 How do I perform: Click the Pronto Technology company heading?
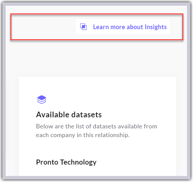(66, 162)
